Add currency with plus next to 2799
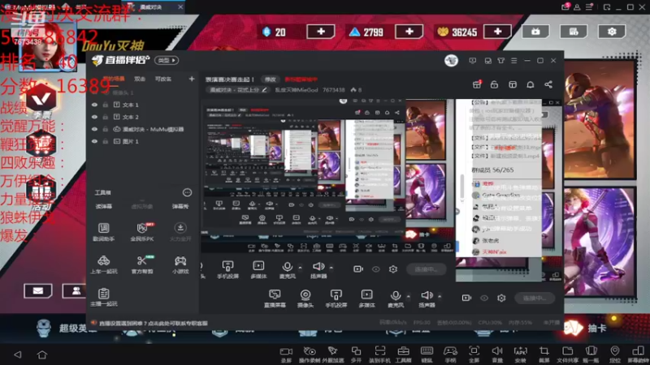 pyautogui.click(x=409, y=32)
